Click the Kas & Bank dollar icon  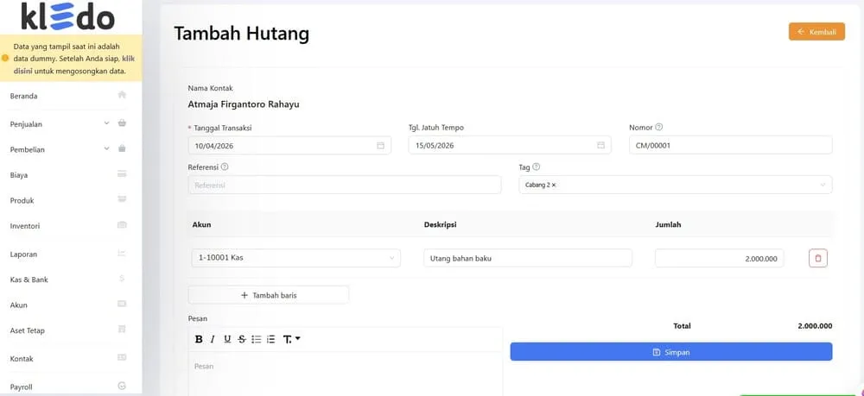(123, 279)
